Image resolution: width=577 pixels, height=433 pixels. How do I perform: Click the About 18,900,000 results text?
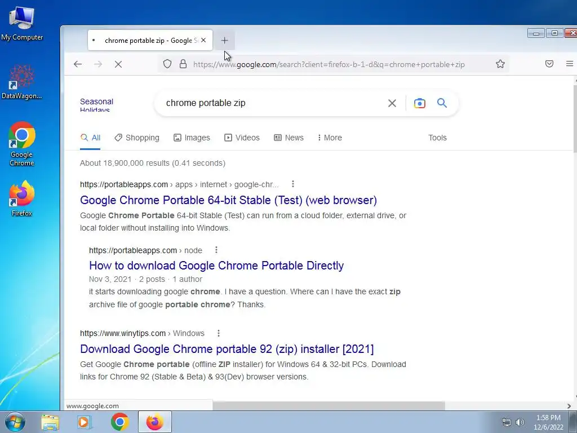coord(153,163)
